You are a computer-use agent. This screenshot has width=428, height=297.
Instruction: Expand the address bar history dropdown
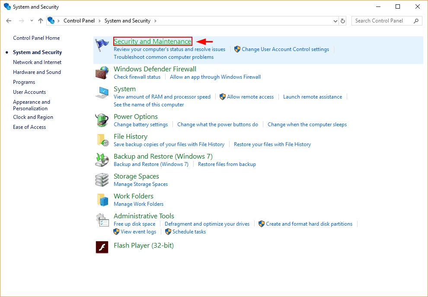click(x=335, y=21)
